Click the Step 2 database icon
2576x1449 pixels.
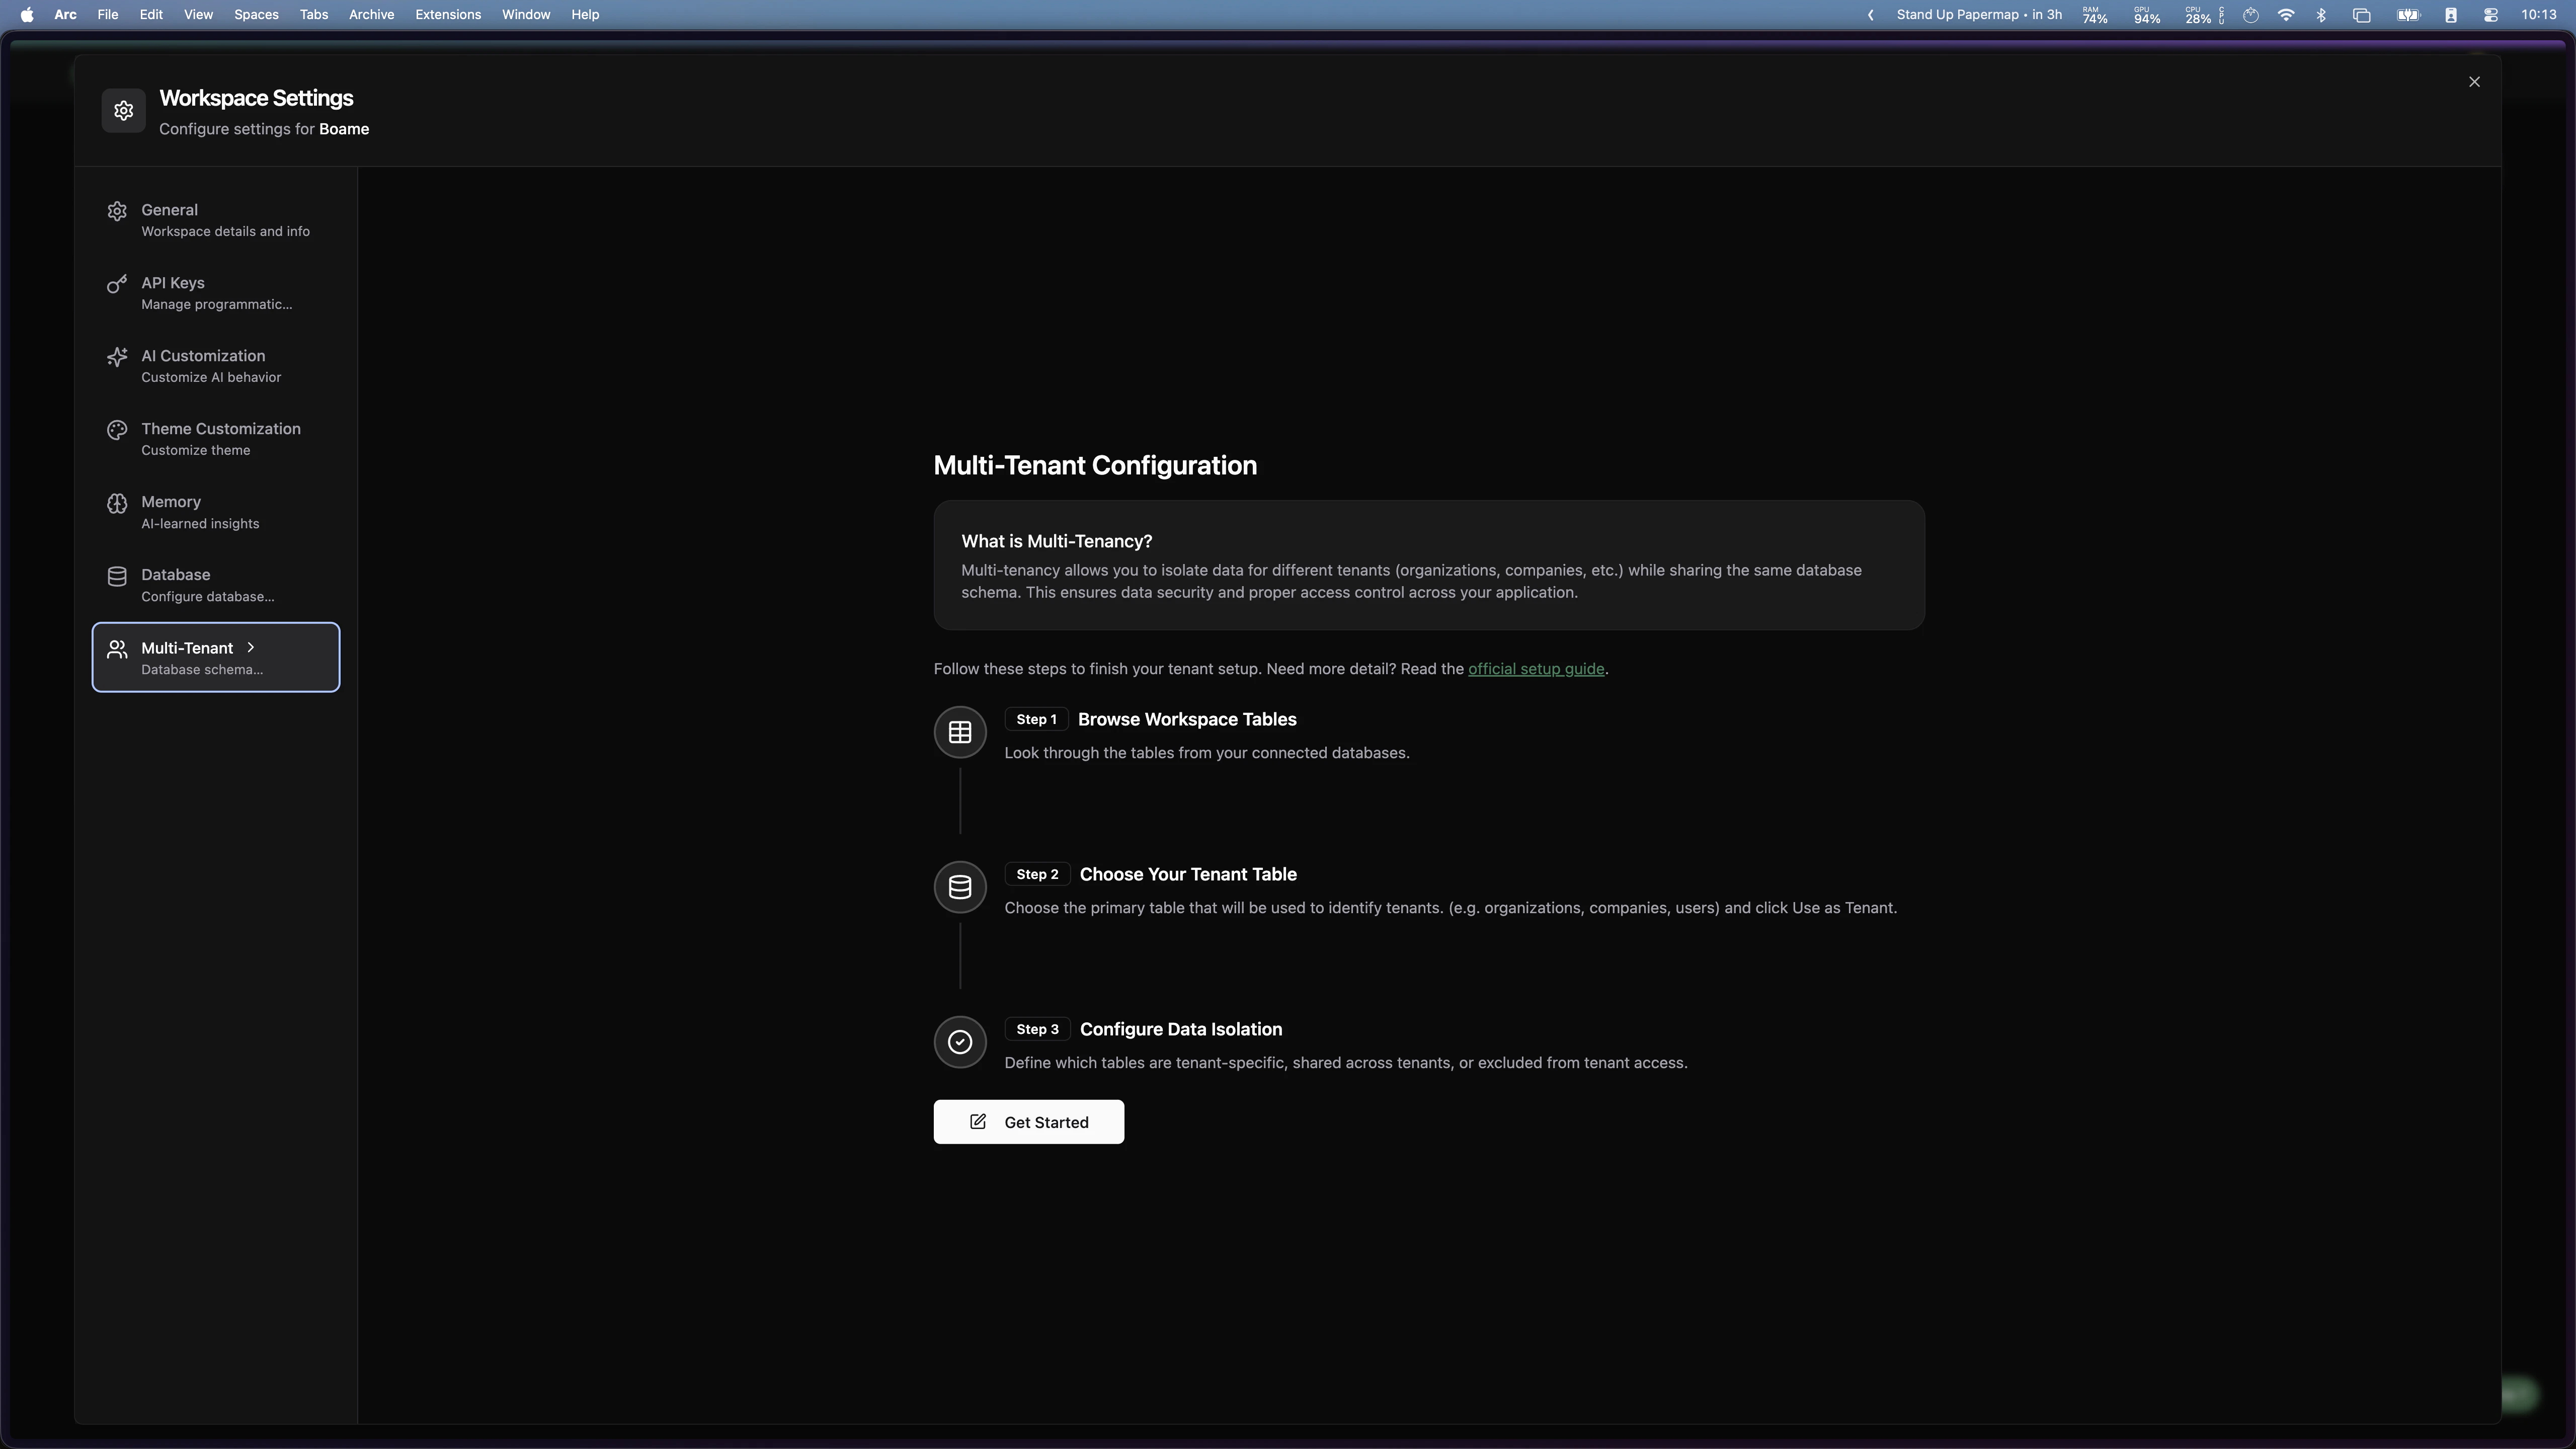960,887
